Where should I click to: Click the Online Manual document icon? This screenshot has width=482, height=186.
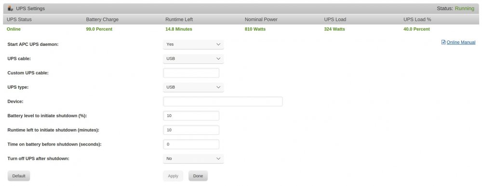(x=443, y=42)
